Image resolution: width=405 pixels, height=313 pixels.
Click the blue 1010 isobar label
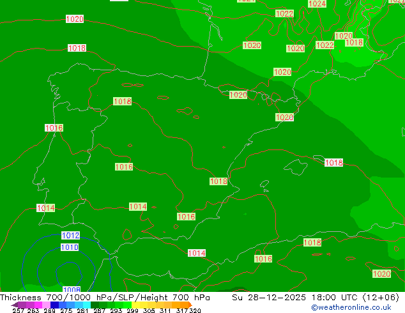[x=70, y=247]
